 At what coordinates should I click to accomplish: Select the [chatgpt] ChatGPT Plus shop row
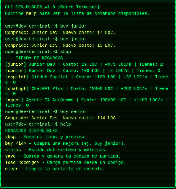coord(87,91)
